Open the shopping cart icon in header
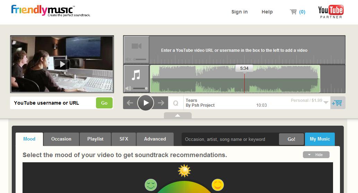Image resolution: width=358 pixels, height=193 pixels. (293, 12)
